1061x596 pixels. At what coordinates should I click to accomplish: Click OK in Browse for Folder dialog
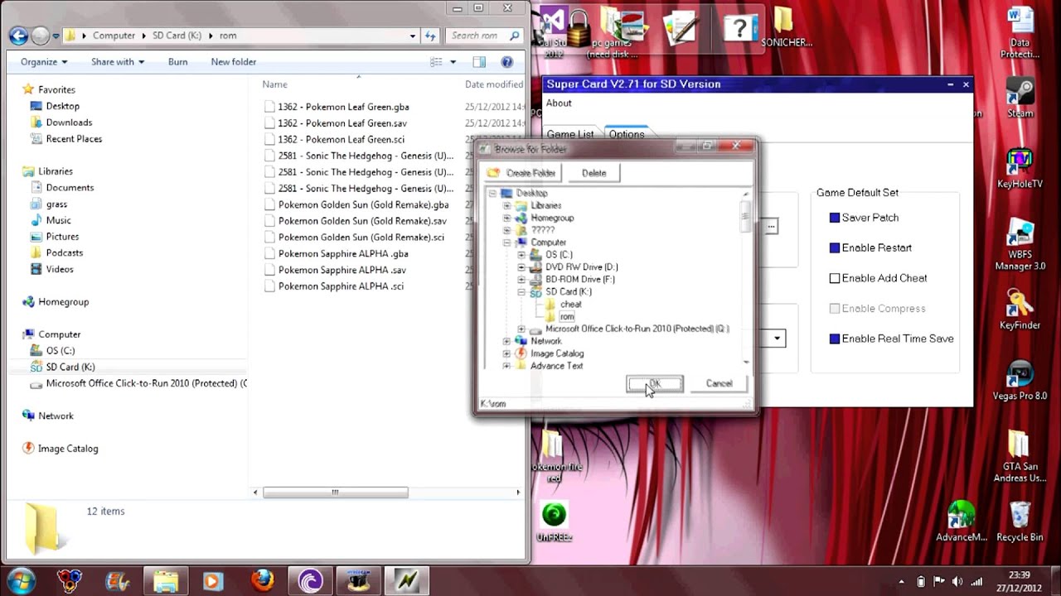655,384
